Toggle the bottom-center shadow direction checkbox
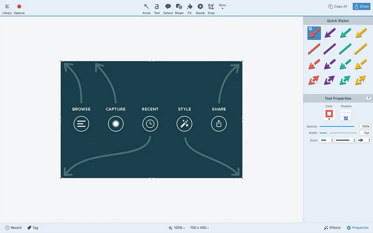This screenshot has width=373, height=233. pyautogui.click(x=345, y=118)
